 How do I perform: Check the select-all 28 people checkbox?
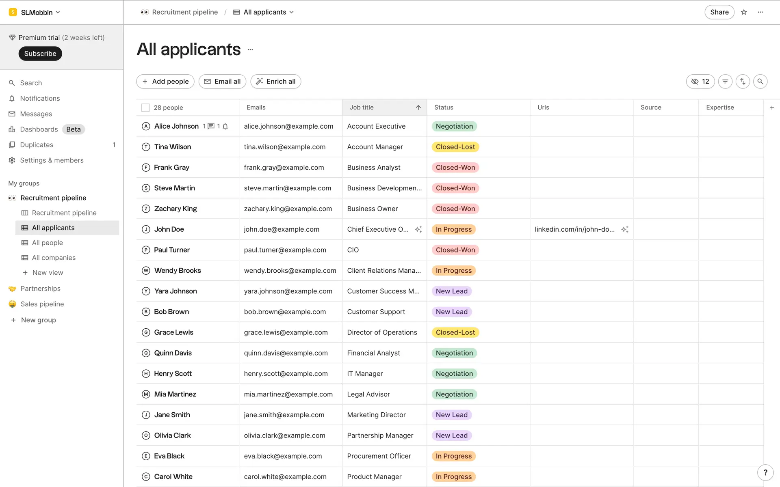point(145,108)
